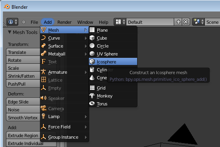Click the Camera icon in Add menu

click(x=43, y=108)
